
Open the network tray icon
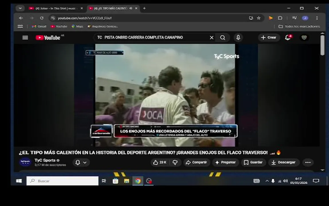[x=279, y=181]
